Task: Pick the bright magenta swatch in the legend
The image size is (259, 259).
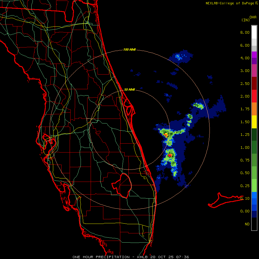Action: (x=254, y=55)
